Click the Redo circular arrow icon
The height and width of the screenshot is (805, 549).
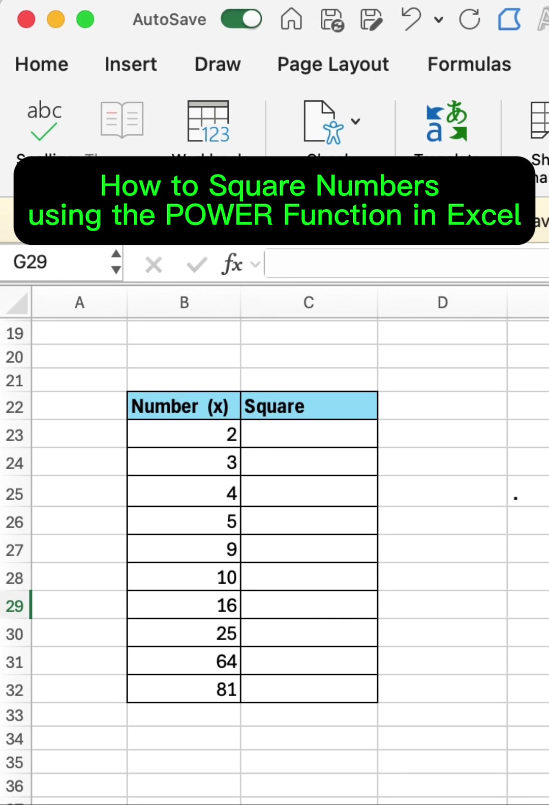(x=469, y=20)
